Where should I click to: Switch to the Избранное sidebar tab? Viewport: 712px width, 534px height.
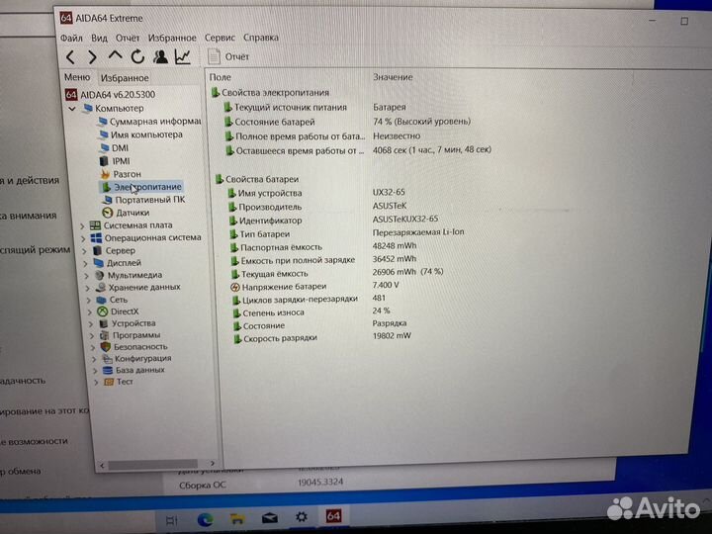click(125, 78)
